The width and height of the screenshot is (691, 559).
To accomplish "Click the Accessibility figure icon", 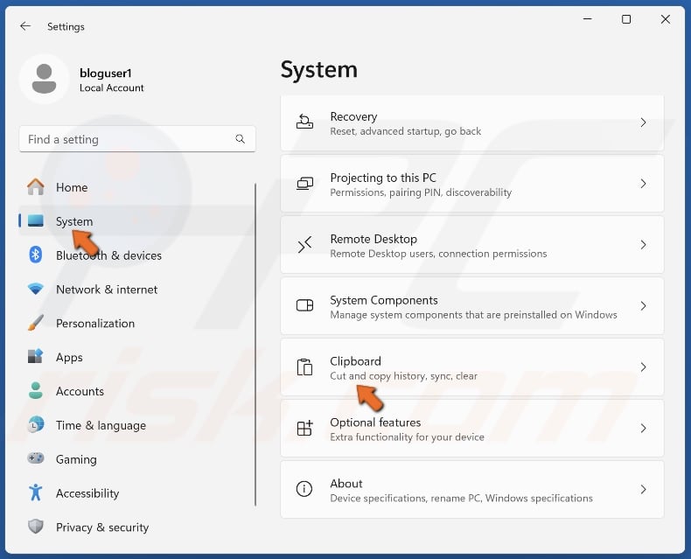I will 36,493.
